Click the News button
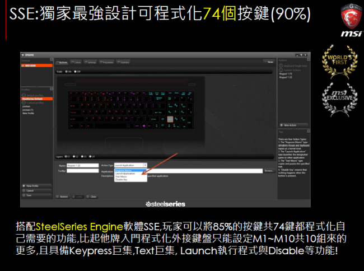This screenshot has height=271, width=364. pos(269,62)
